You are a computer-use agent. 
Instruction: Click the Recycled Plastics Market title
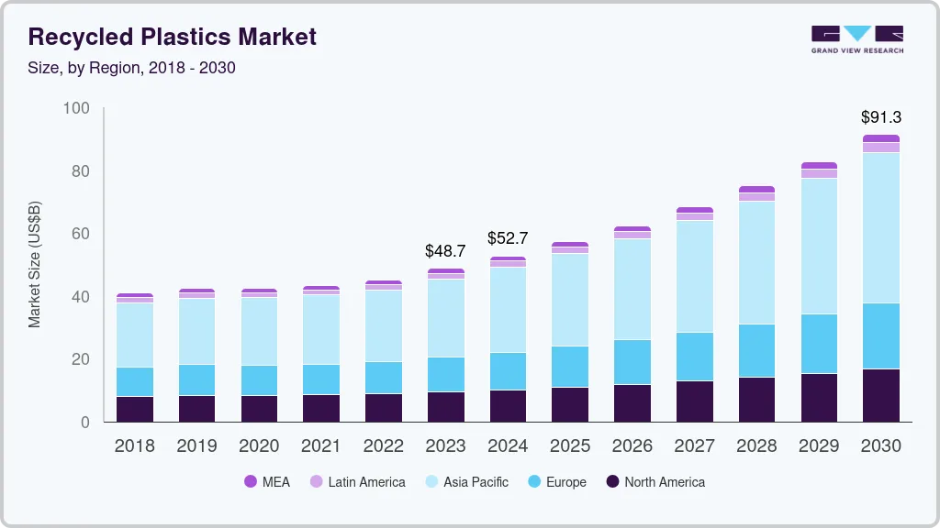pyautogui.click(x=173, y=37)
